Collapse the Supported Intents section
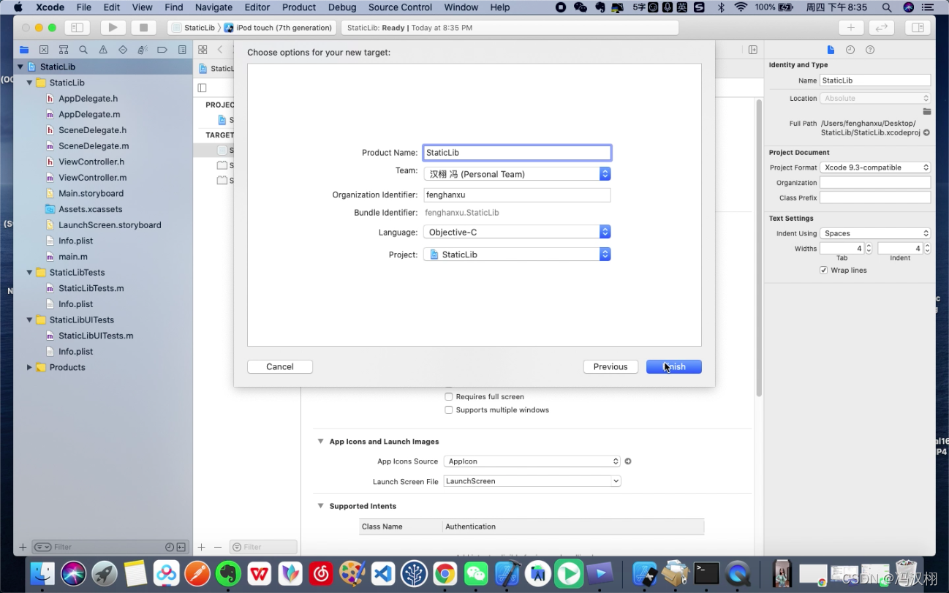Viewport: 949px width, 593px height. pos(320,506)
